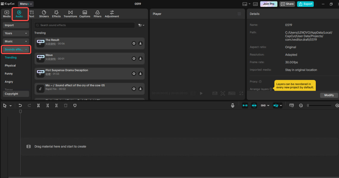Select the Funny sound category
339x178 pixels.
(x=9, y=74)
